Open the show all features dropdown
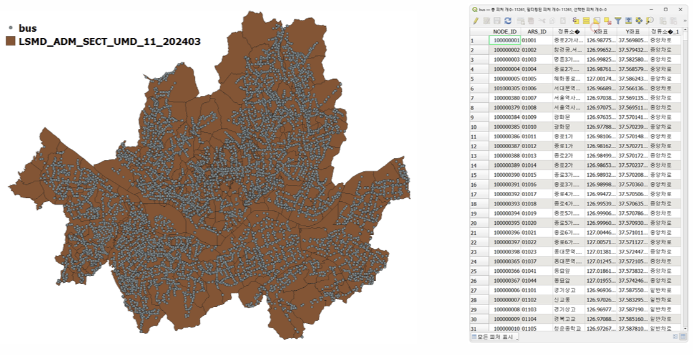 (x=495, y=337)
